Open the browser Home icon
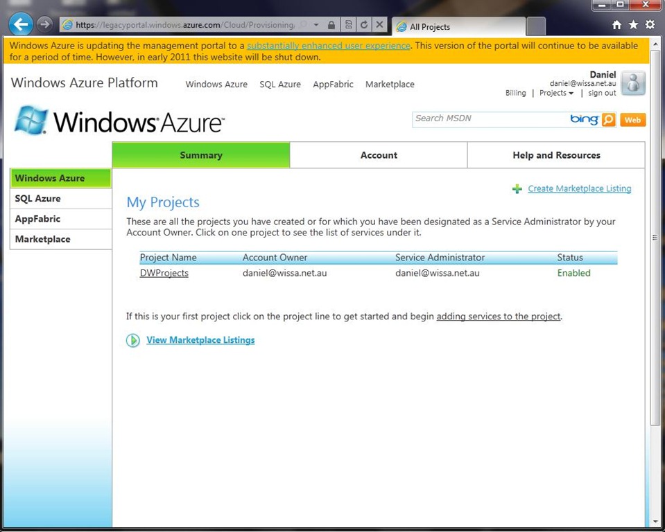This screenshot has height=532, width=665. 617,25
